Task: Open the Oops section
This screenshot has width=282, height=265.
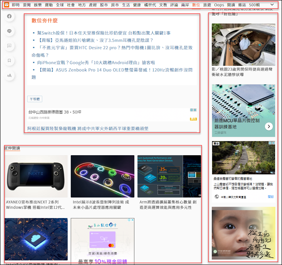Action: click(x=219, y=5)
